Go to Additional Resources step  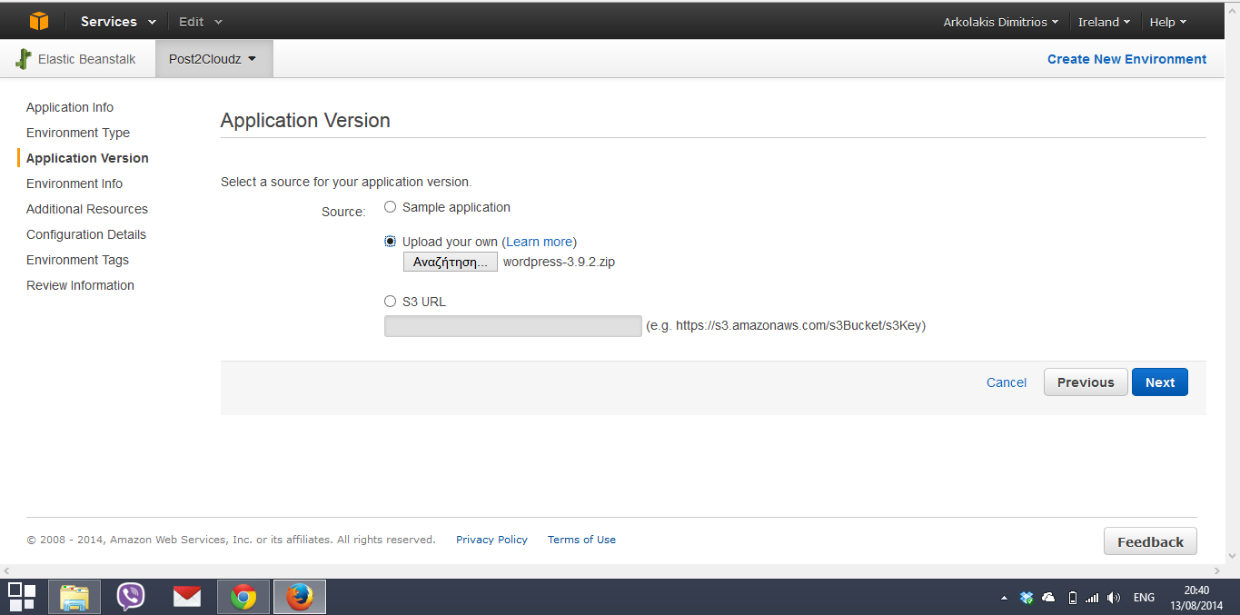click(87, 209)
